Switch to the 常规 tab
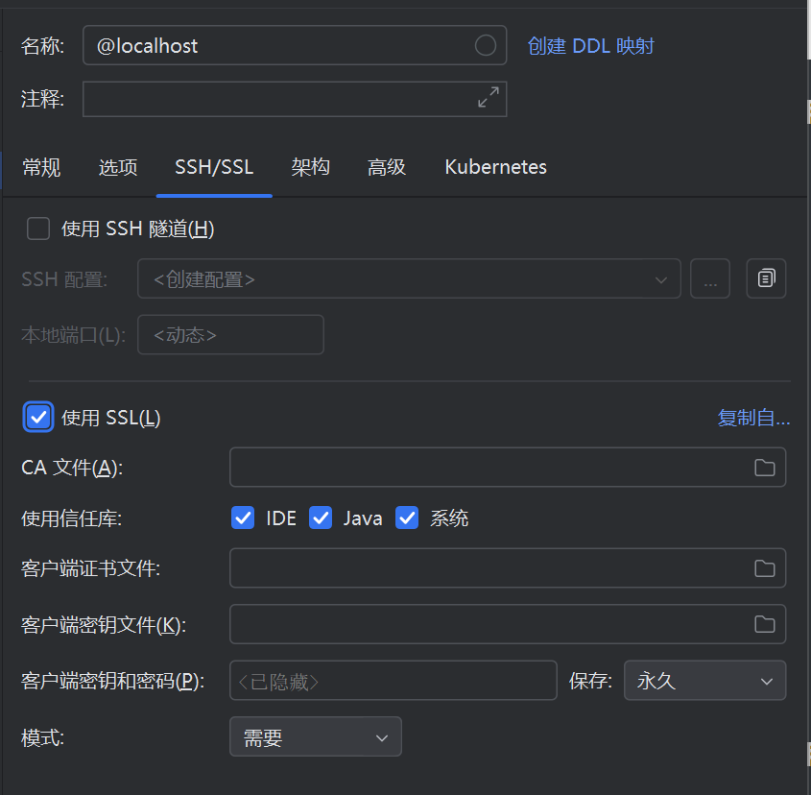Screen dimensions: 811x795 pyautogui.click(x=41, y=167)
